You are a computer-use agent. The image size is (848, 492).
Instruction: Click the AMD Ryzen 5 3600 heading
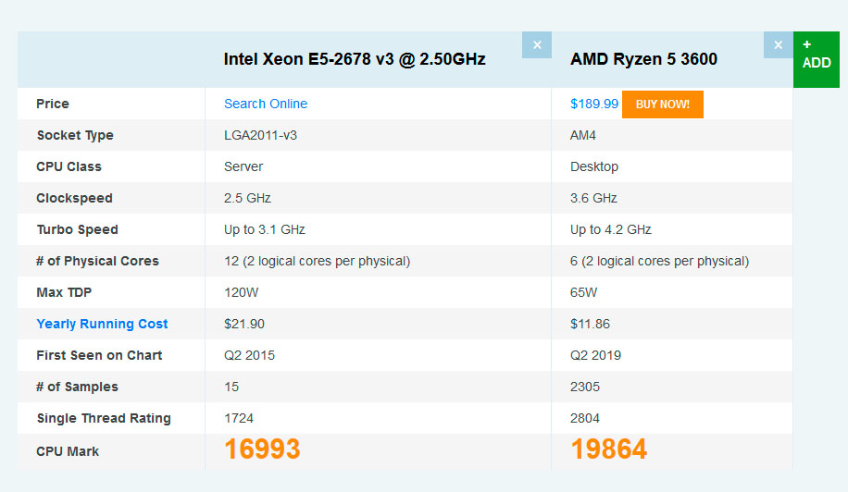[x=643, y=59]
